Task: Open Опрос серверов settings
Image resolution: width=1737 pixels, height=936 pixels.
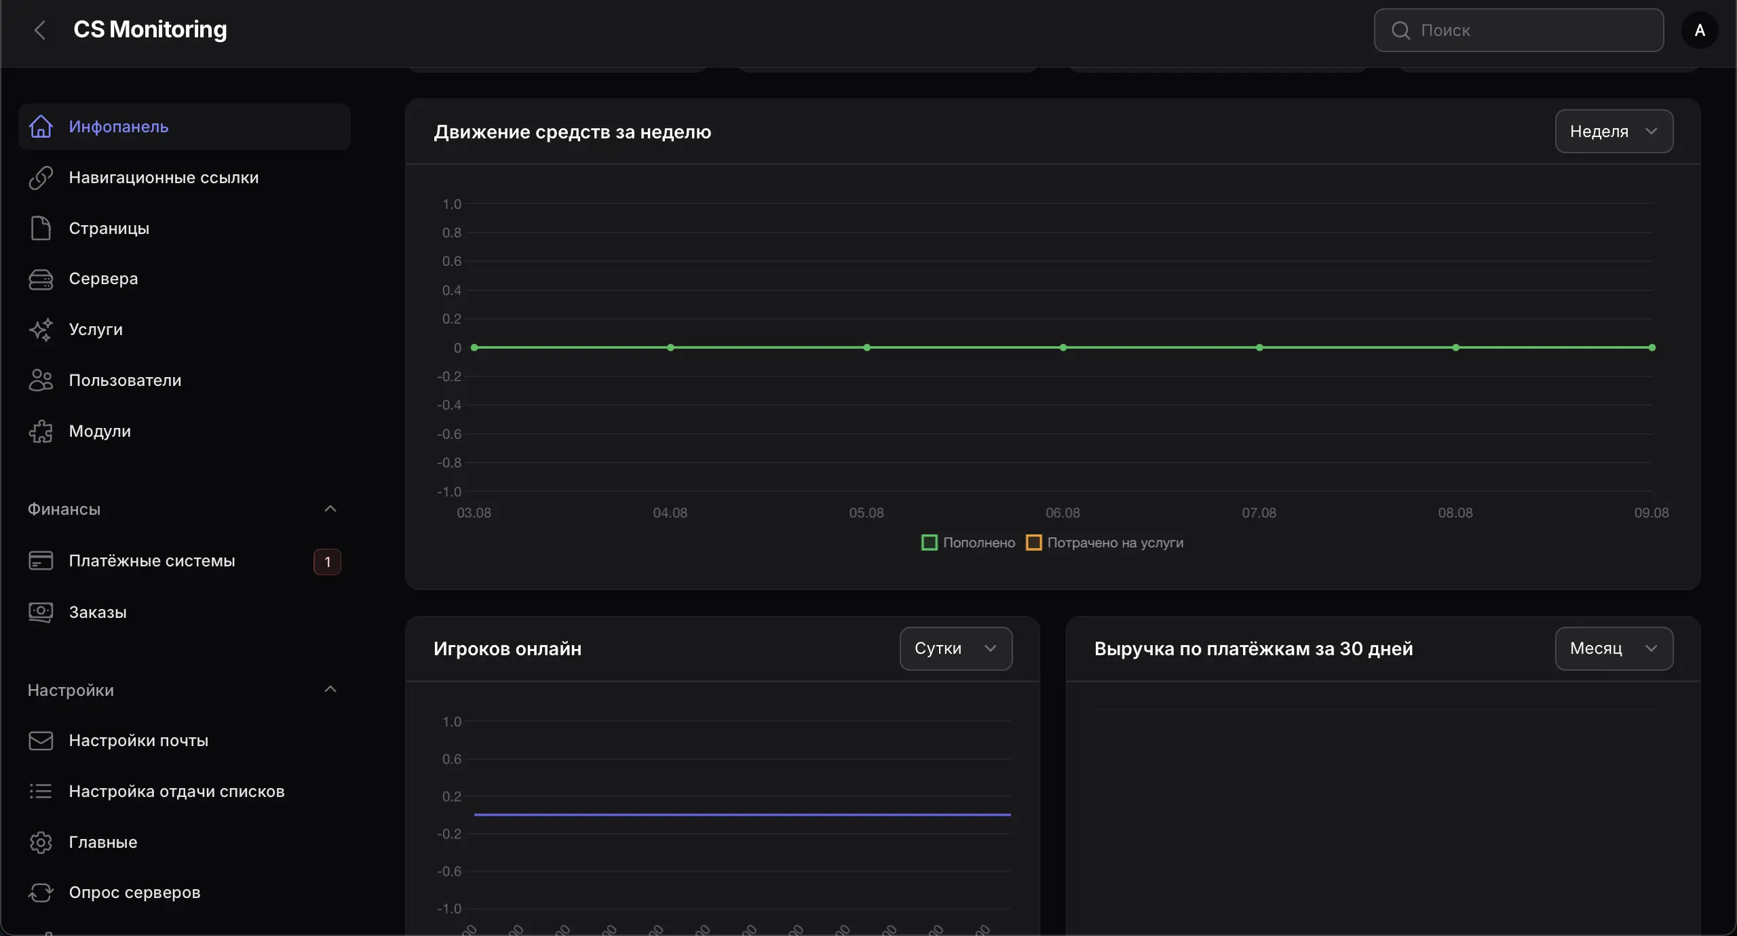Action: (185, 893)
